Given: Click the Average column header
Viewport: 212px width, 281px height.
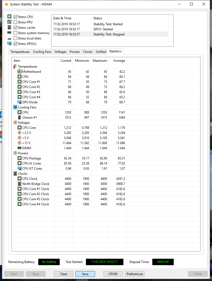Looking at the screenshot, I should point(118,61).
